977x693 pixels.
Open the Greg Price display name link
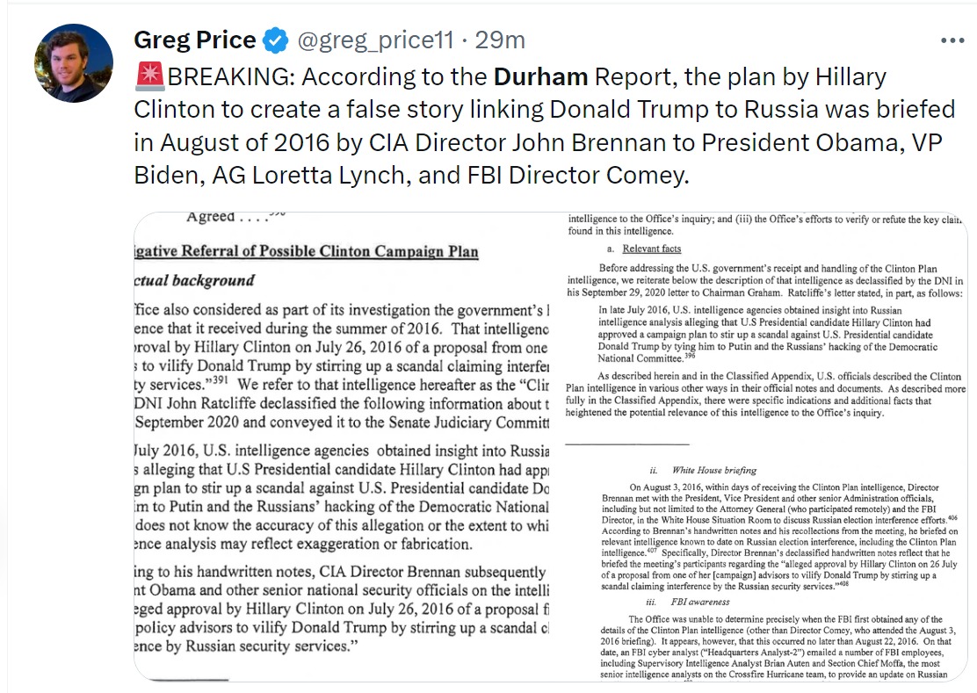coord(194,40)
